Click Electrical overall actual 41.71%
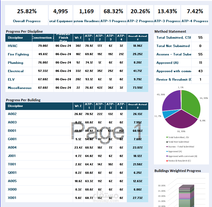212x207 pixels. [137, 71]
